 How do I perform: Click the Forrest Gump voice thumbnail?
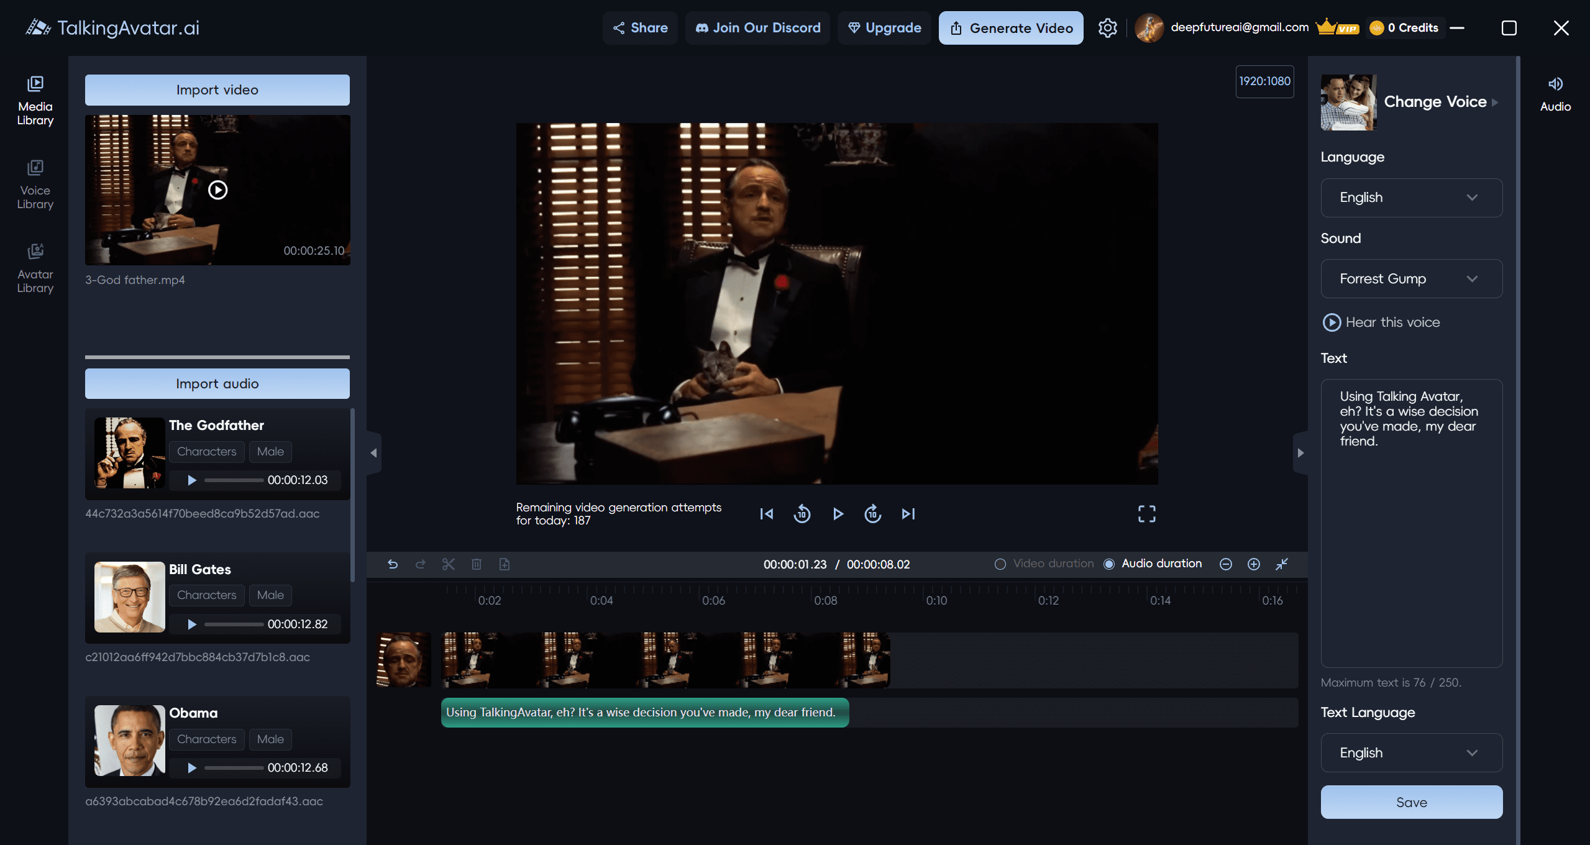coord(1348,103)
